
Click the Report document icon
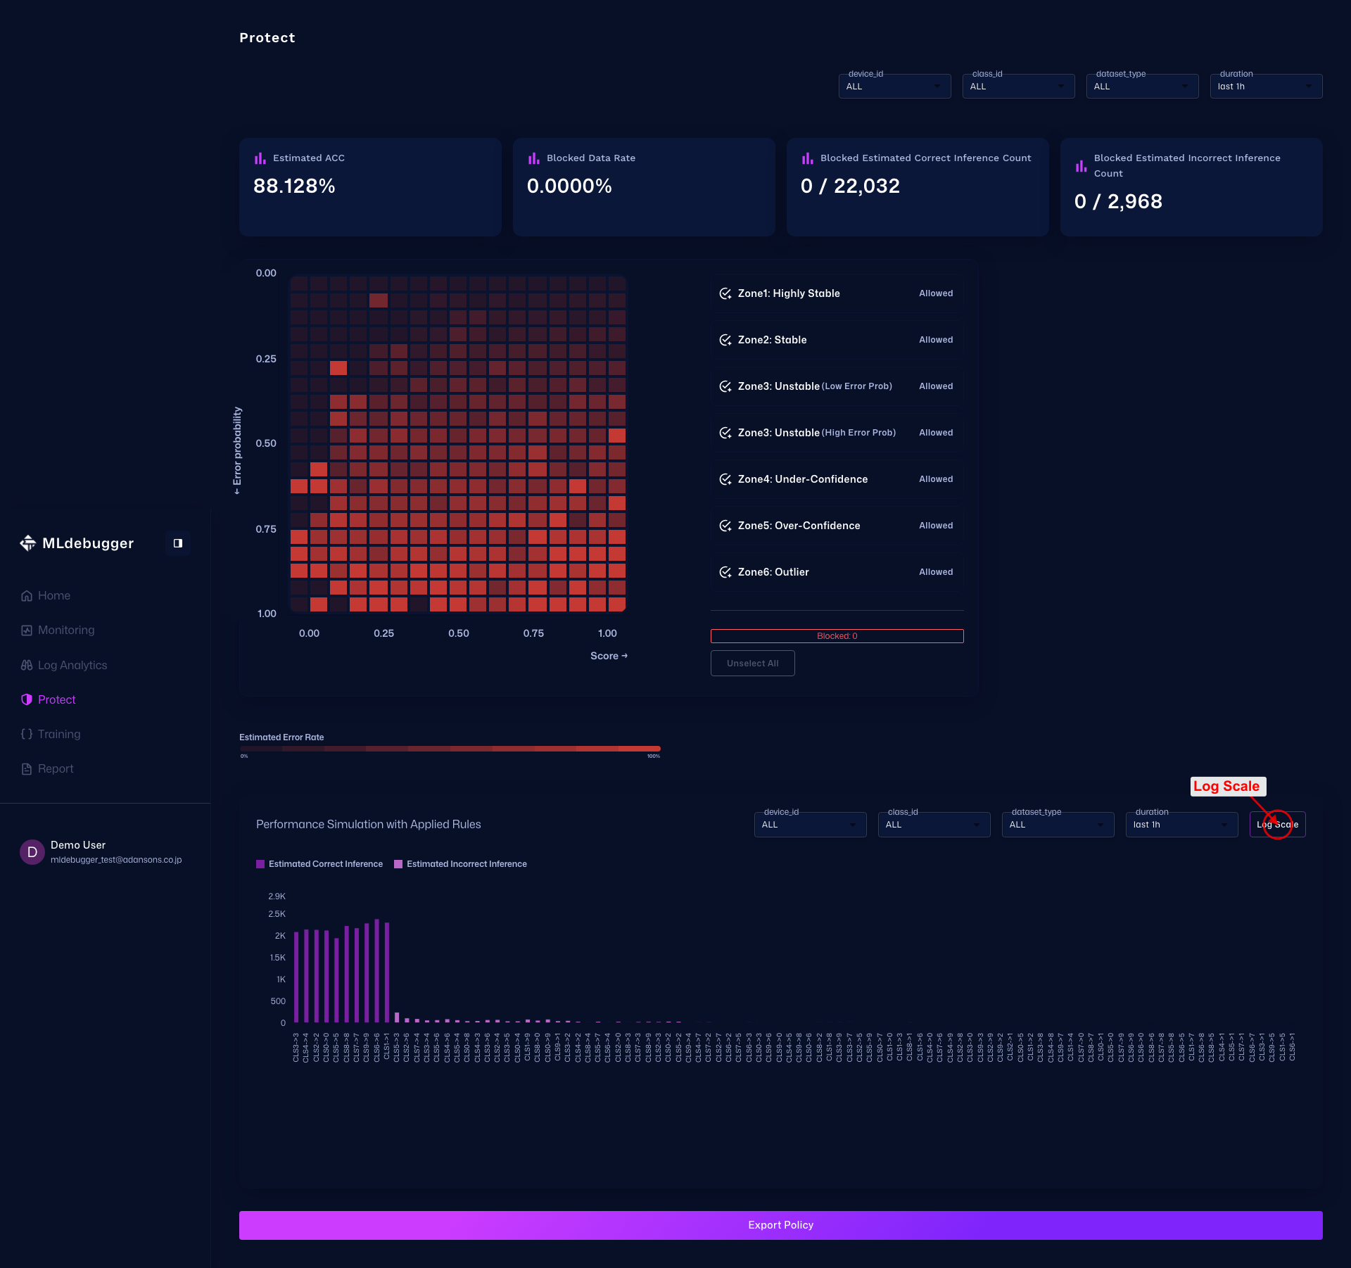(x=27, y=769)
